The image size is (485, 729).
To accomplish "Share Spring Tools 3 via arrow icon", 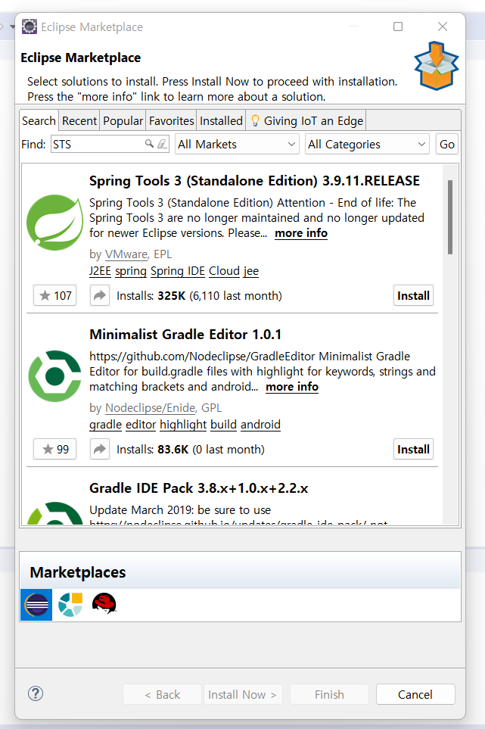I will point(99,295).
